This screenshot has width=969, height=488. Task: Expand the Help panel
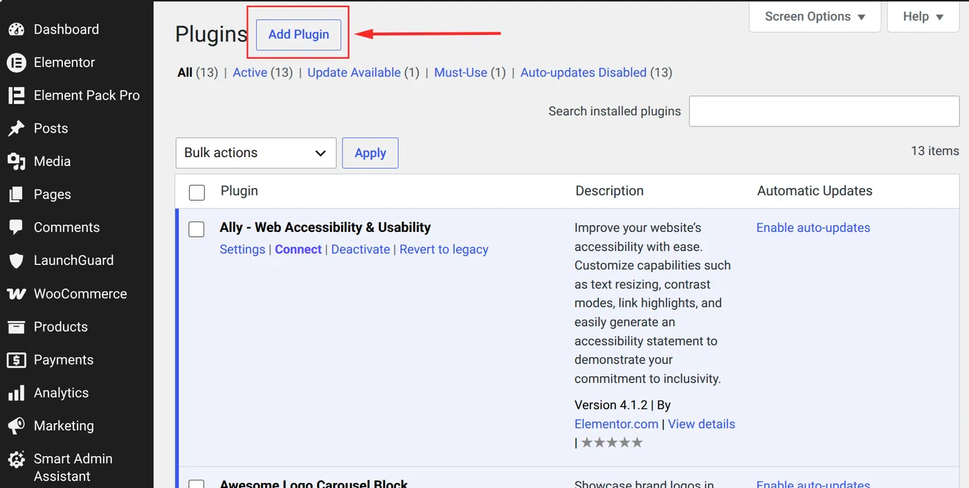[x=923, y=17]
